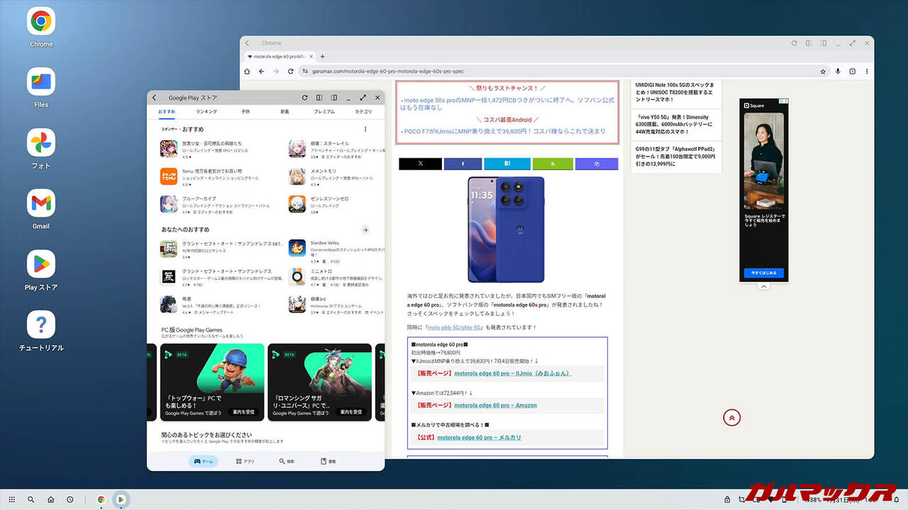The height and width of the screenshot is (510, 908).
Task: Click Chrome's voice search microphone icon
Action: [x=838, y=72]
